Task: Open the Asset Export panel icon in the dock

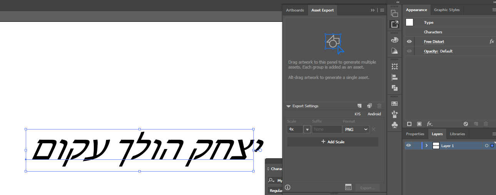Action: 394,24
